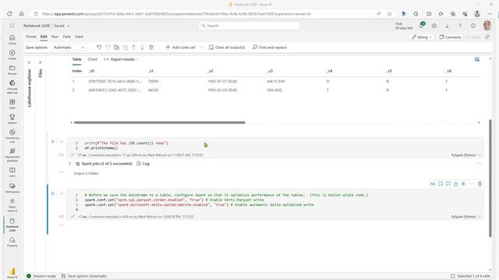The image size is (499, 280).
Task: Open Deployment pipelines in left navigation
Action: [12, 155]
